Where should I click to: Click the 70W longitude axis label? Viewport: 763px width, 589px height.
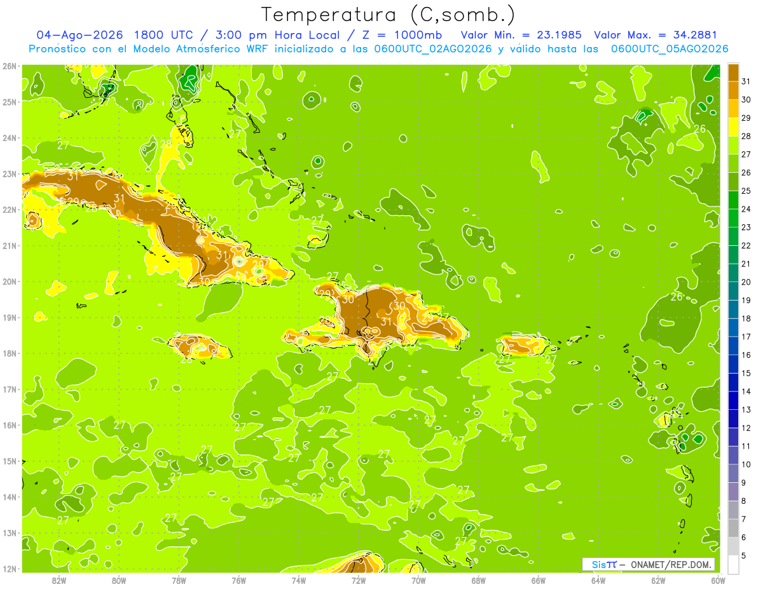[418, 580]
